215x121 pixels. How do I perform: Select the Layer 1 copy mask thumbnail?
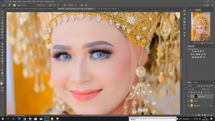coord(196,96)
